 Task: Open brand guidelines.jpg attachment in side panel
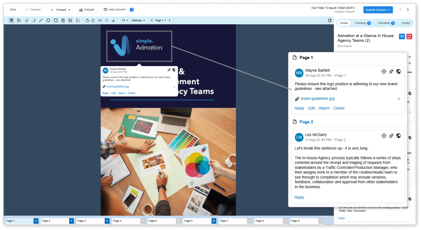(x=318, y=98)
